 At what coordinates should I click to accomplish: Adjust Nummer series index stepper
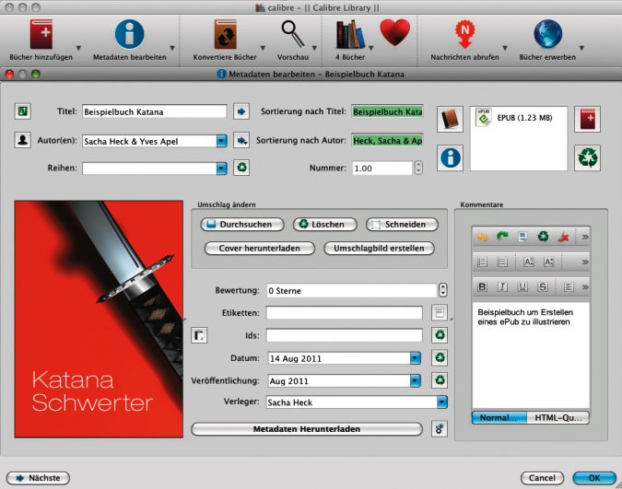point(418,168)
